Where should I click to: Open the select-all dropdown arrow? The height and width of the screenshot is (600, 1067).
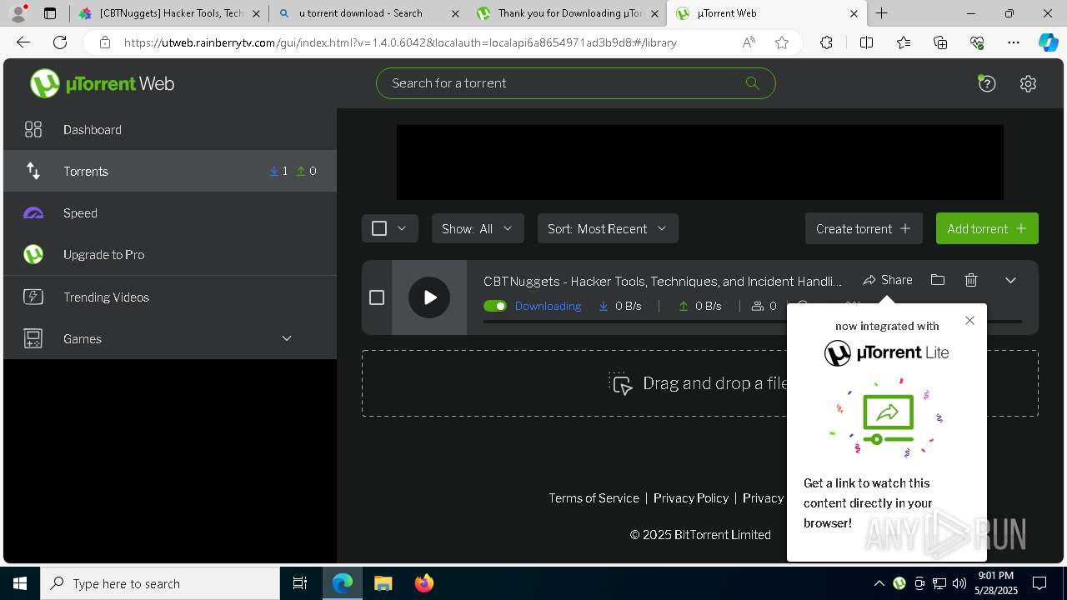point(402,228)
